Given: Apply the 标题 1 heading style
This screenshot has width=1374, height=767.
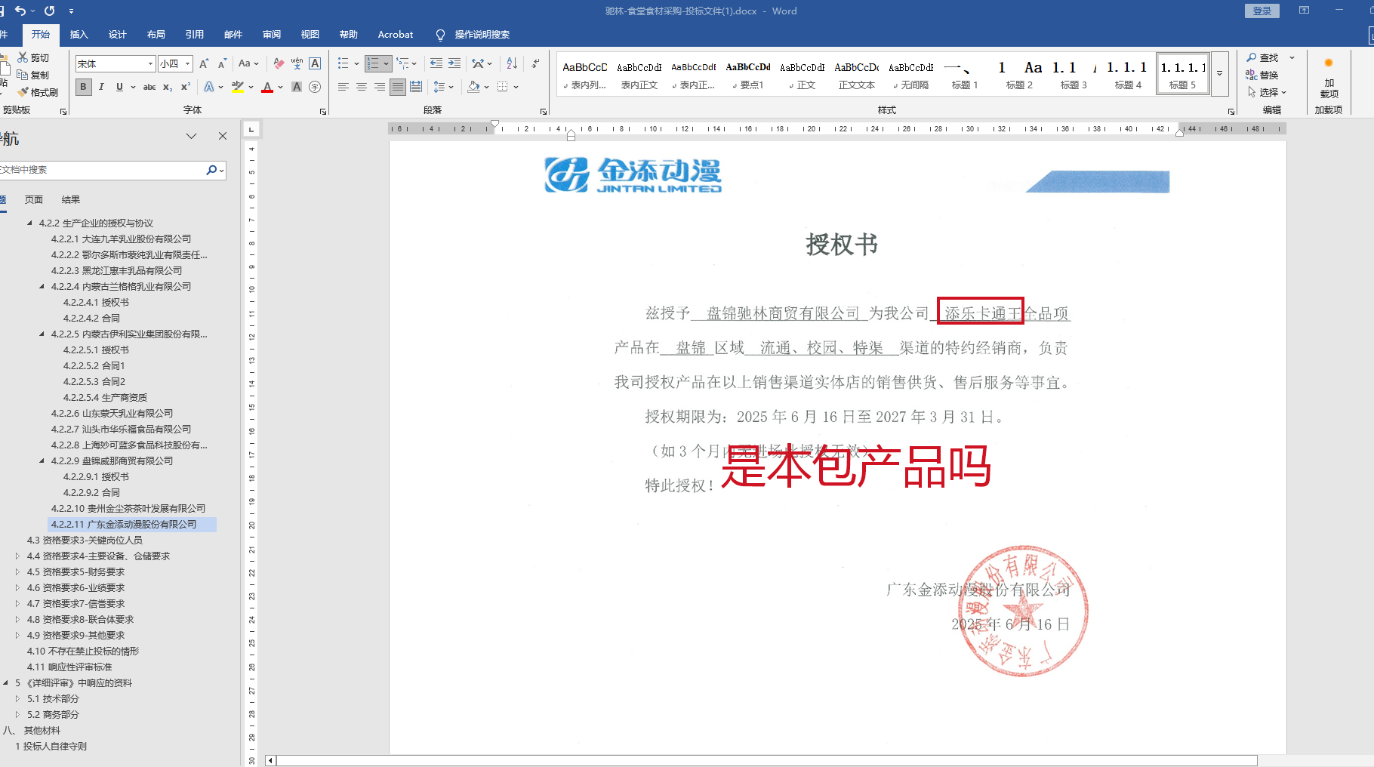Looking at the screenshot, I should point(965,74).
